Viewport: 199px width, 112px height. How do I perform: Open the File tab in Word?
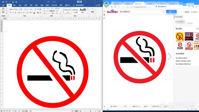pyautogui.click(x=3, y=5)
